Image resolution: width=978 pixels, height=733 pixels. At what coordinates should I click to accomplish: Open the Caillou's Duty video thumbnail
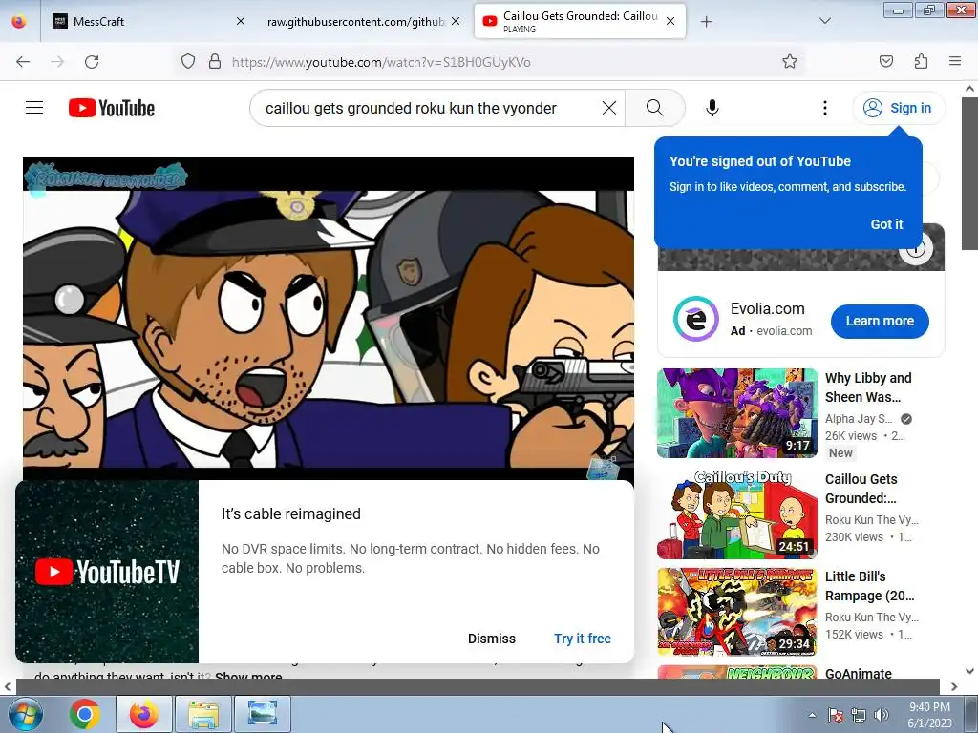[736, 514]
